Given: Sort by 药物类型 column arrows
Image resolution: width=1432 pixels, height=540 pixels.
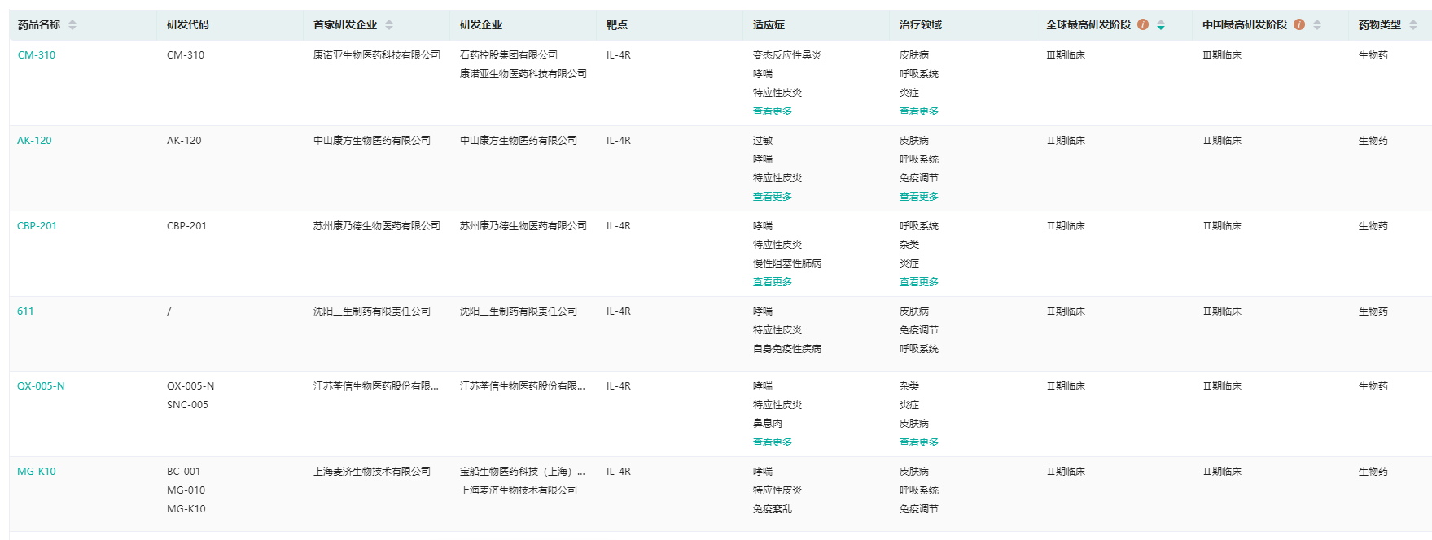Looking at the screenshot, I should pyautogui.click(x=1413, y=25).
